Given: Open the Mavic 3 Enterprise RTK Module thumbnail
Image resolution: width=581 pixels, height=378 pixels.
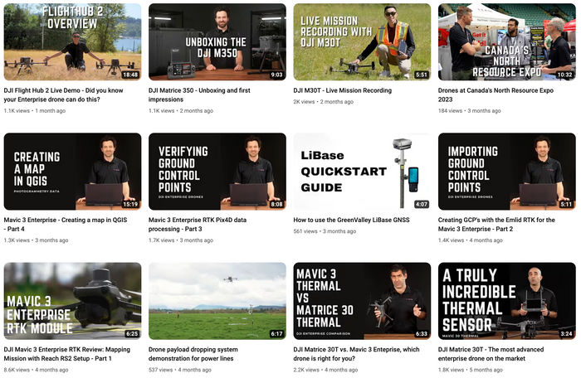Looking at the screenshot, I should 73,301.
